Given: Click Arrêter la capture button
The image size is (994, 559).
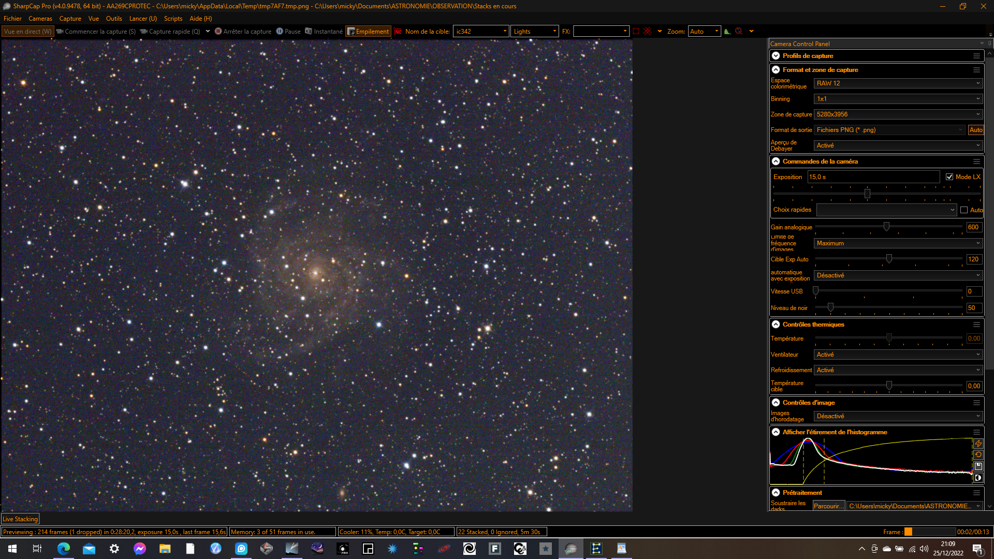Looking at the screenshot, I should (243, 32).
